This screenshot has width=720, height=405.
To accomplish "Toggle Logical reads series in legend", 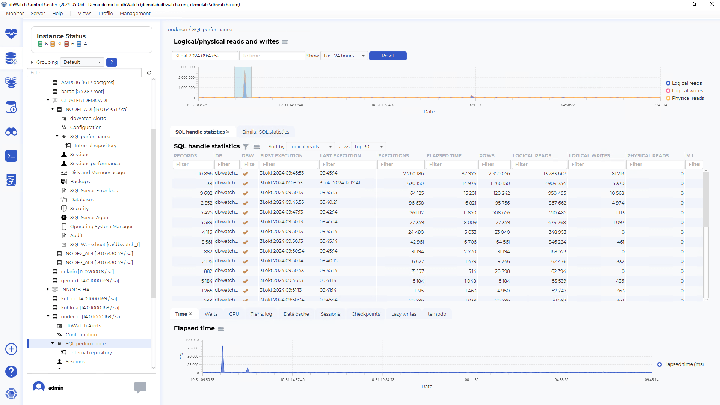I will (684, 83).
